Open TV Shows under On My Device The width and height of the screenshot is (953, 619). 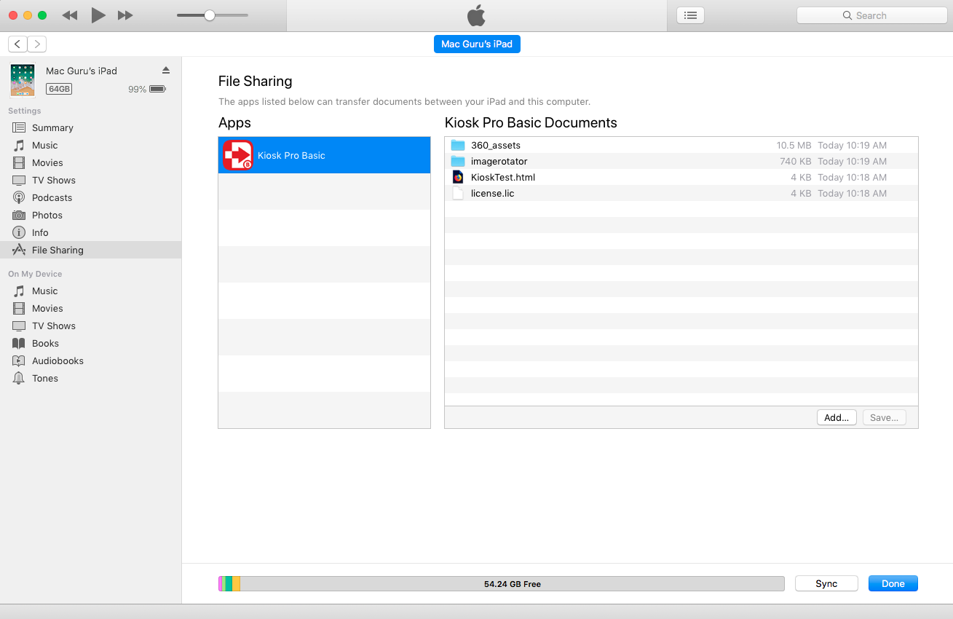pos(90,326)
